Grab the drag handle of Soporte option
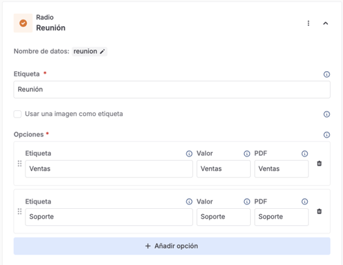 click(20, 211)
